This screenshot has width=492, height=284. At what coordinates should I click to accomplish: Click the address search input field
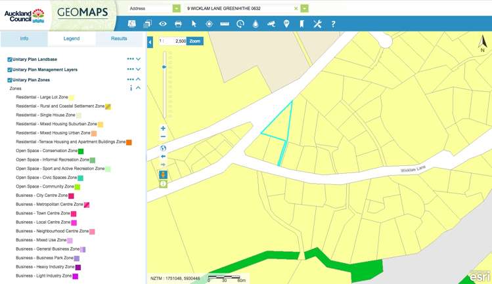[x=239, y=9]
